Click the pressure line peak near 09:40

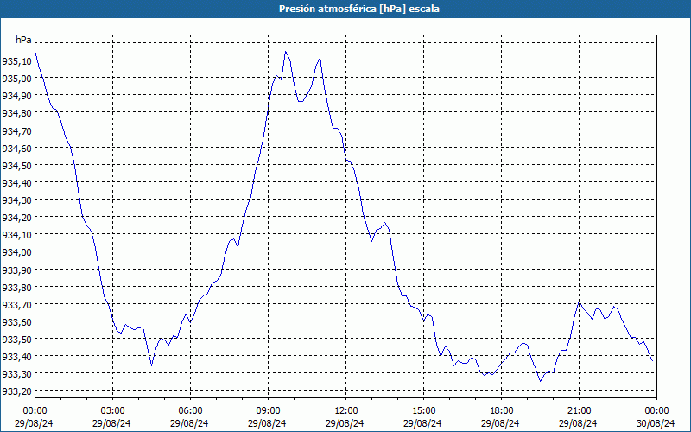tap(286, 52)
